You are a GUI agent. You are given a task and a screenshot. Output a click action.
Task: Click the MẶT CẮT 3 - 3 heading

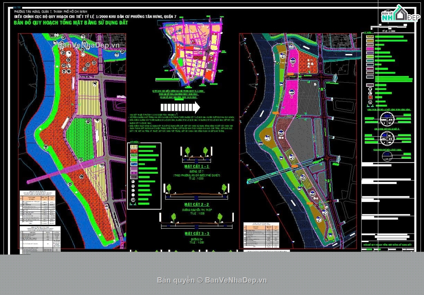pyautogui.click(x=197, y=234)
